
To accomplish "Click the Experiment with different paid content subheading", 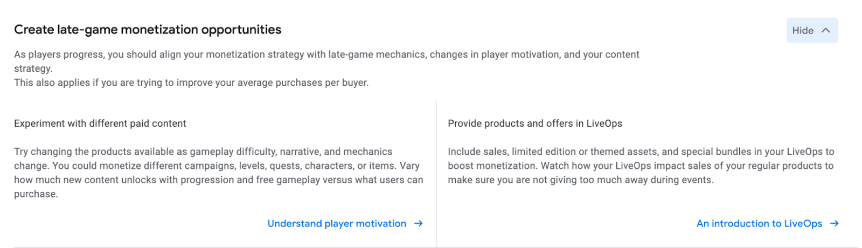I will (x=100, y=123).
